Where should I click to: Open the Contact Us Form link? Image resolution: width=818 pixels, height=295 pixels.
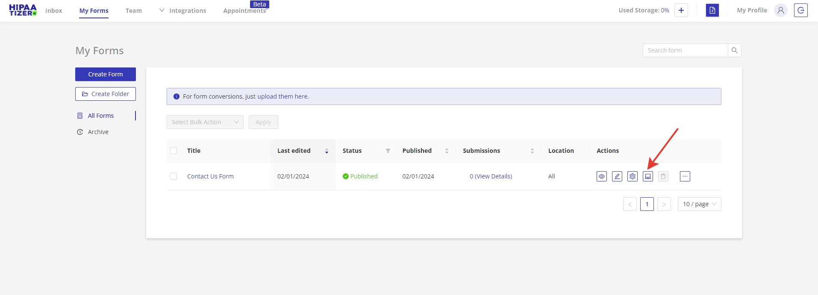pos(210,176)
